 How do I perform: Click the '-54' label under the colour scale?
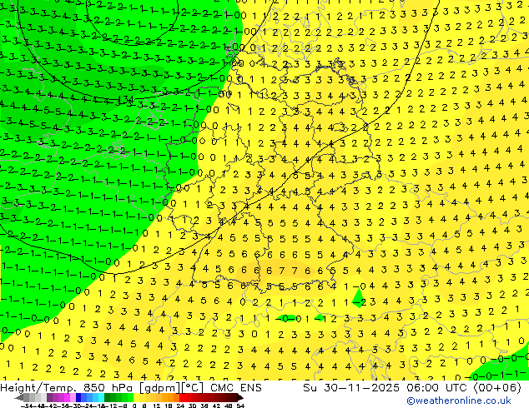(x=27, y=406)
